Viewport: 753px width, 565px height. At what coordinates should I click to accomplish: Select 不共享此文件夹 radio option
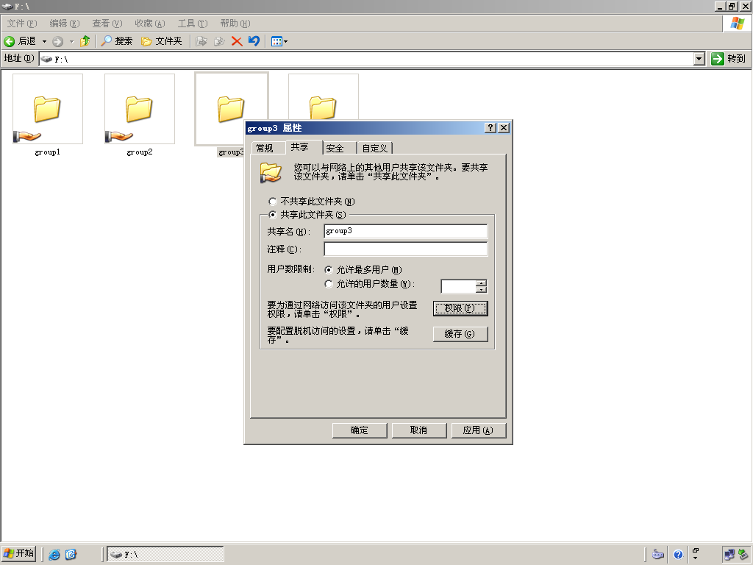click(312, 202)
